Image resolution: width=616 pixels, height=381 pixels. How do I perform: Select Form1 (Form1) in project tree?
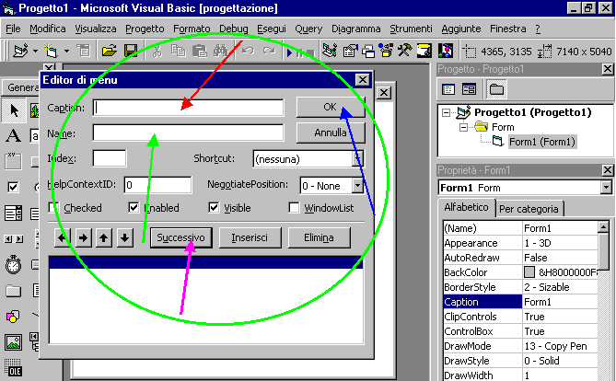[541, 142]
